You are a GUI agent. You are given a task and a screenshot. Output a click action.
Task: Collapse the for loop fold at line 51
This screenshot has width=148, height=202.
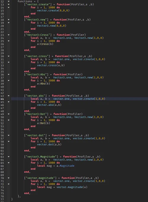point(9,120)
